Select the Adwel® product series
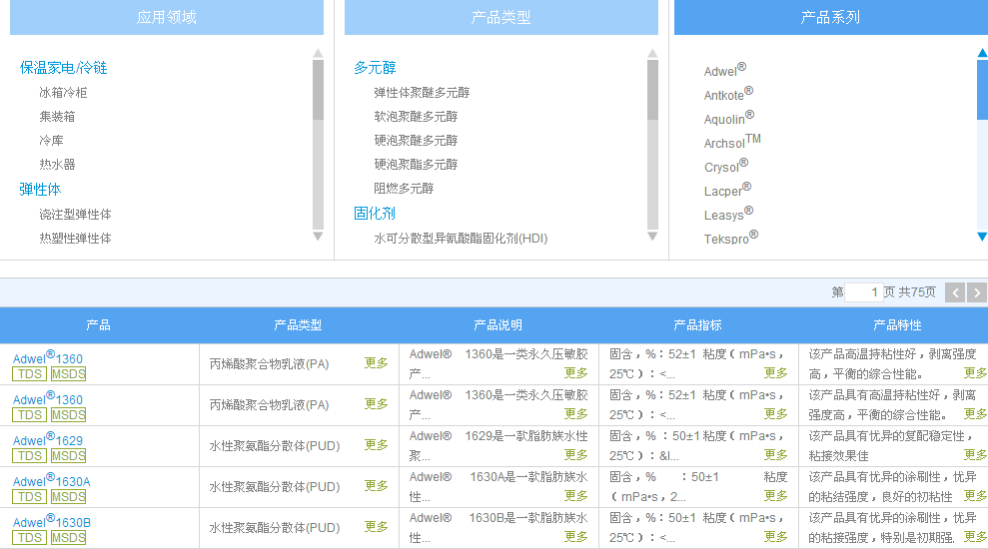This screenshot has width=988, height=549. [x=725, y=70]
